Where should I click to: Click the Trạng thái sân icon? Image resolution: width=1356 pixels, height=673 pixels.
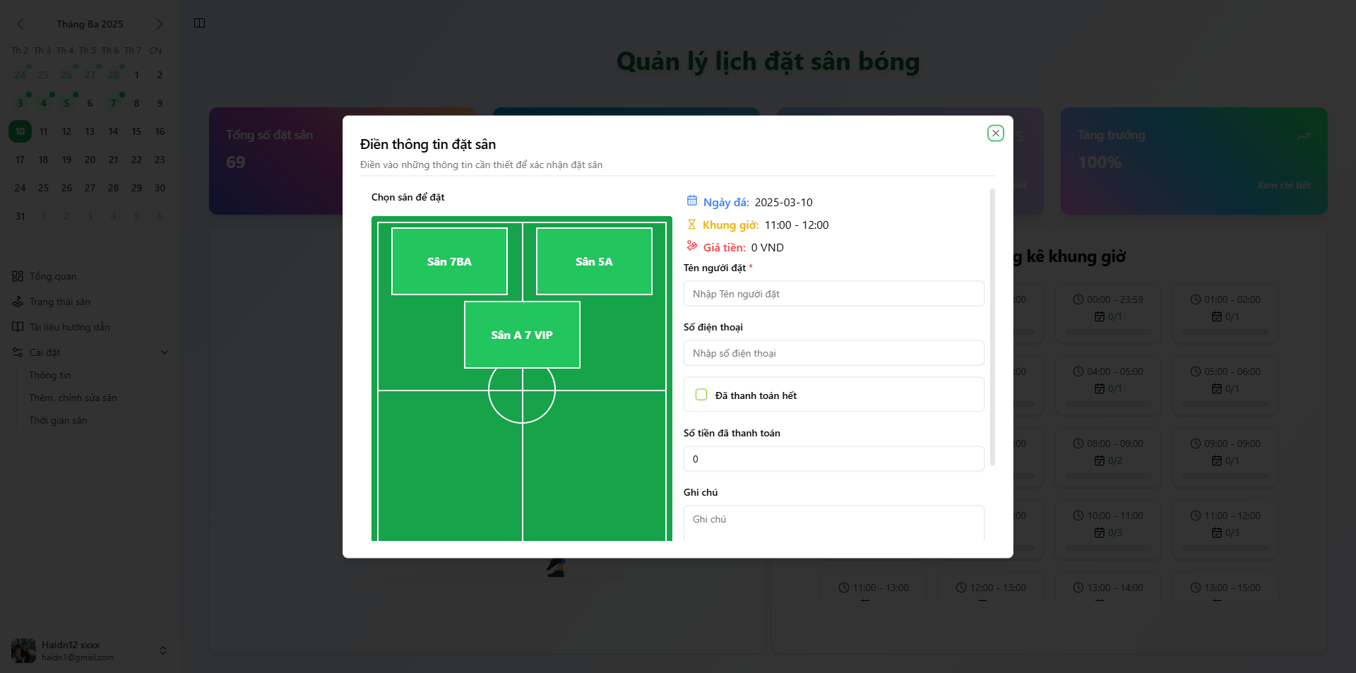click(18, 302)
